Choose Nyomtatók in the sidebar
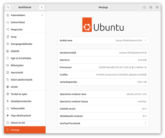This screenshot has height=138, width=165. tap(25, 72)
